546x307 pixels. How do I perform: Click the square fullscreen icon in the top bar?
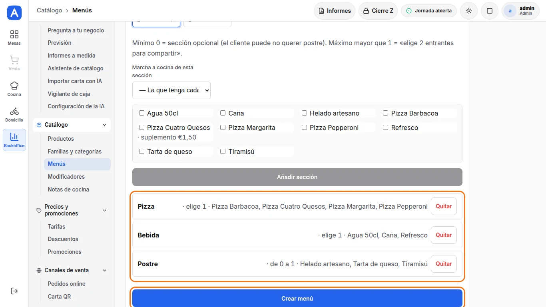[490, 11]
